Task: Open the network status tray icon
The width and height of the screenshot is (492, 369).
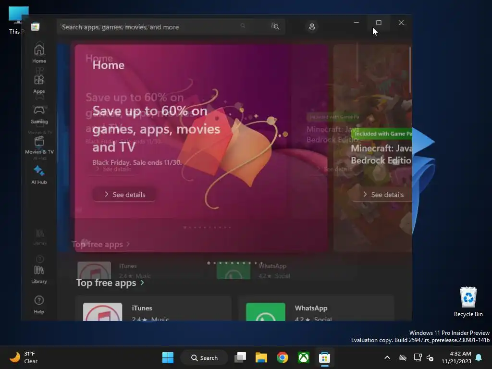Action: [418, 357]
